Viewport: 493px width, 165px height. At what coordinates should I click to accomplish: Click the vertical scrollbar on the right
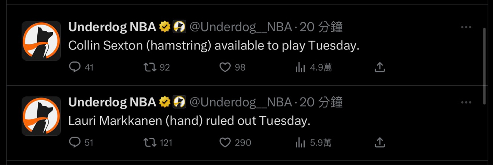click(x=485, y=65)
